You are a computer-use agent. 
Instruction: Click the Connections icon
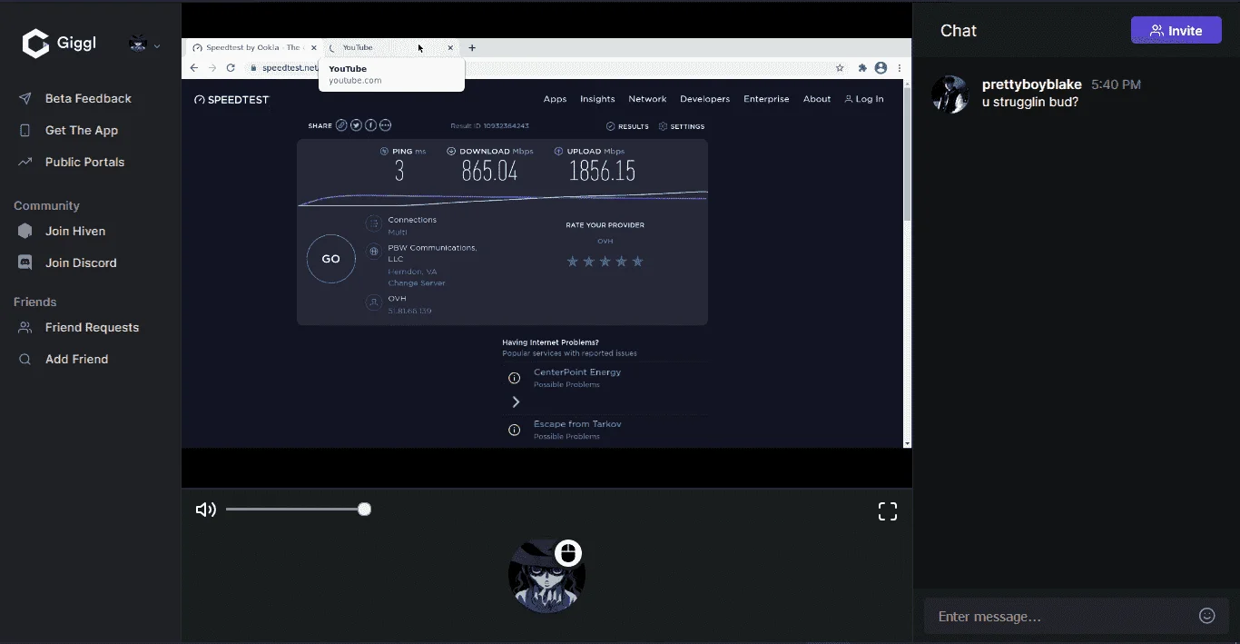(373, 223)
